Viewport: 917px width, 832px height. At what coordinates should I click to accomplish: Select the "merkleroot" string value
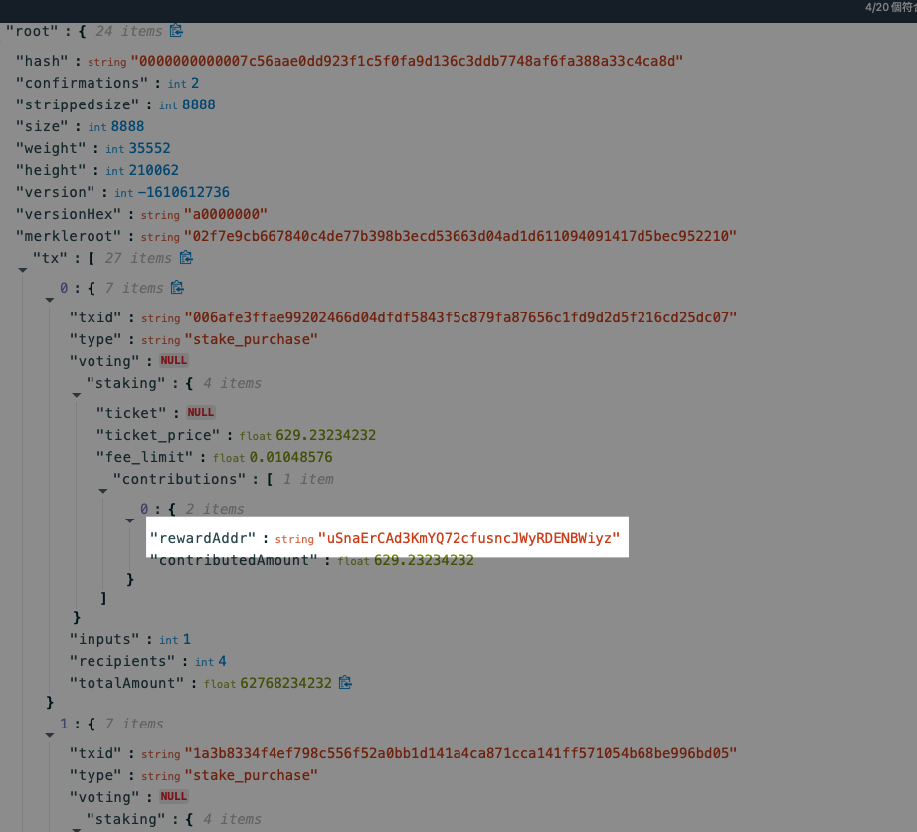(460, 236)
